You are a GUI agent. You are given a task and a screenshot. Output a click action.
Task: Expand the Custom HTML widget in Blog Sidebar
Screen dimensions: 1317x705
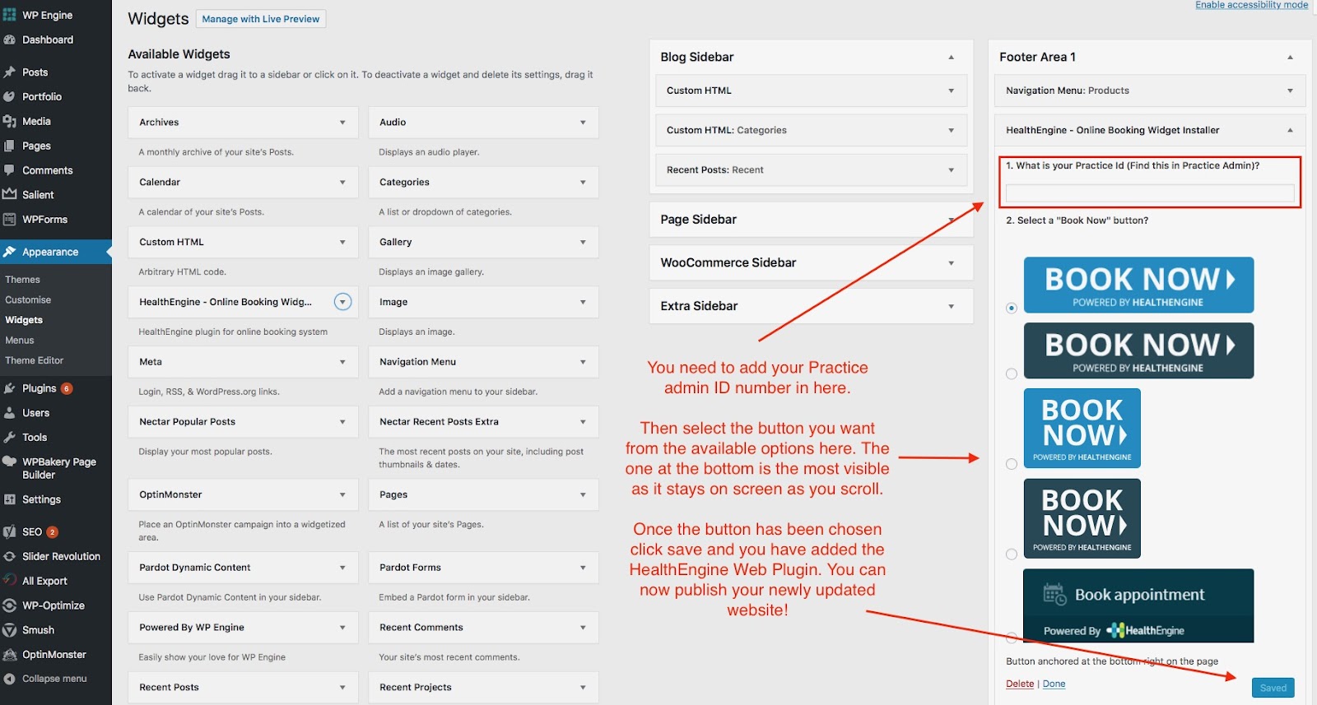[951, 91]
